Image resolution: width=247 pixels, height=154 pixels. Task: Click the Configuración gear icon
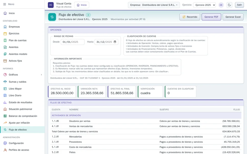point(5,143)
